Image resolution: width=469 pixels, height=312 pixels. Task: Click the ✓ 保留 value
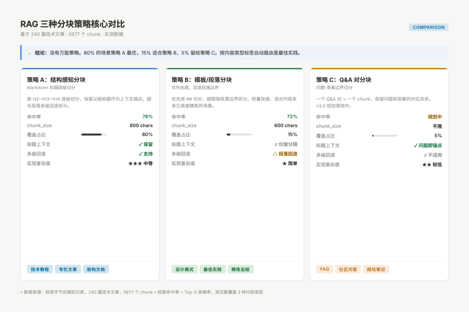[x=145, y=144]
